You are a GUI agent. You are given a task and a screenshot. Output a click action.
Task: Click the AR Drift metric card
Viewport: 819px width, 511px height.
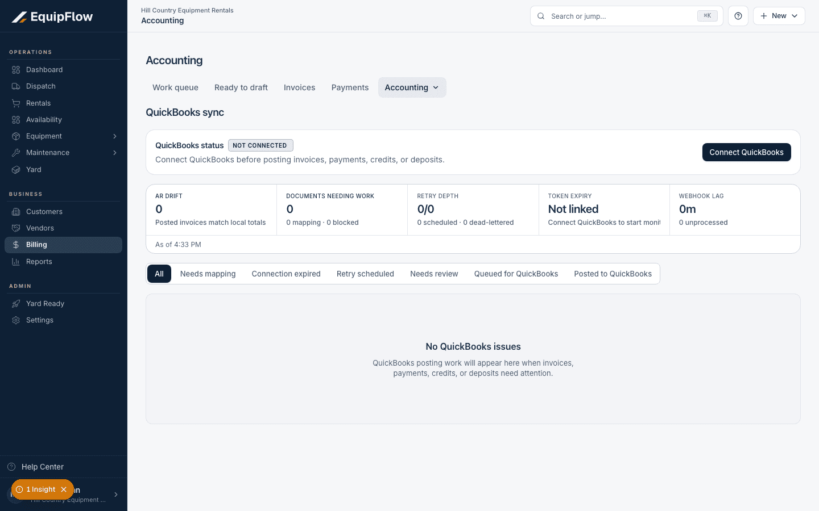pyautogui.click(x=212, y=210)
